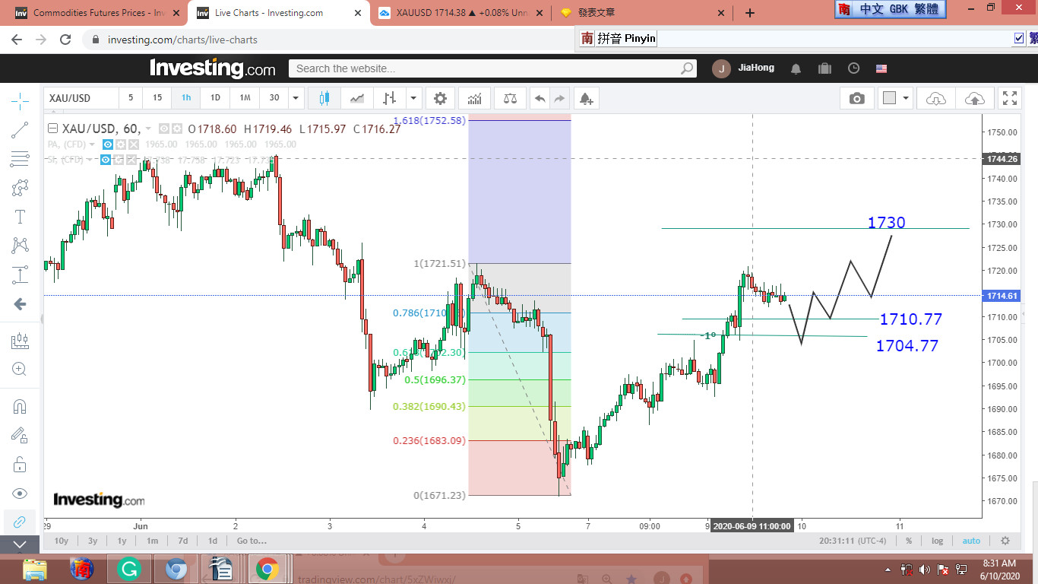
Task: Toggle auto scale on price axis
Action: [x=971, y=541]
